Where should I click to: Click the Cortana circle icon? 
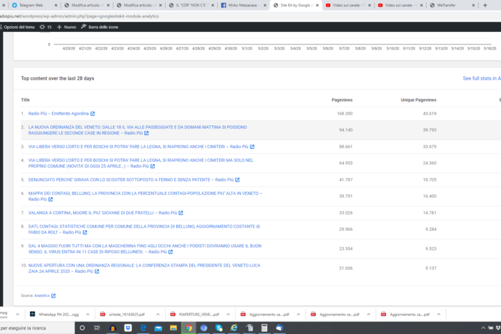82,328
